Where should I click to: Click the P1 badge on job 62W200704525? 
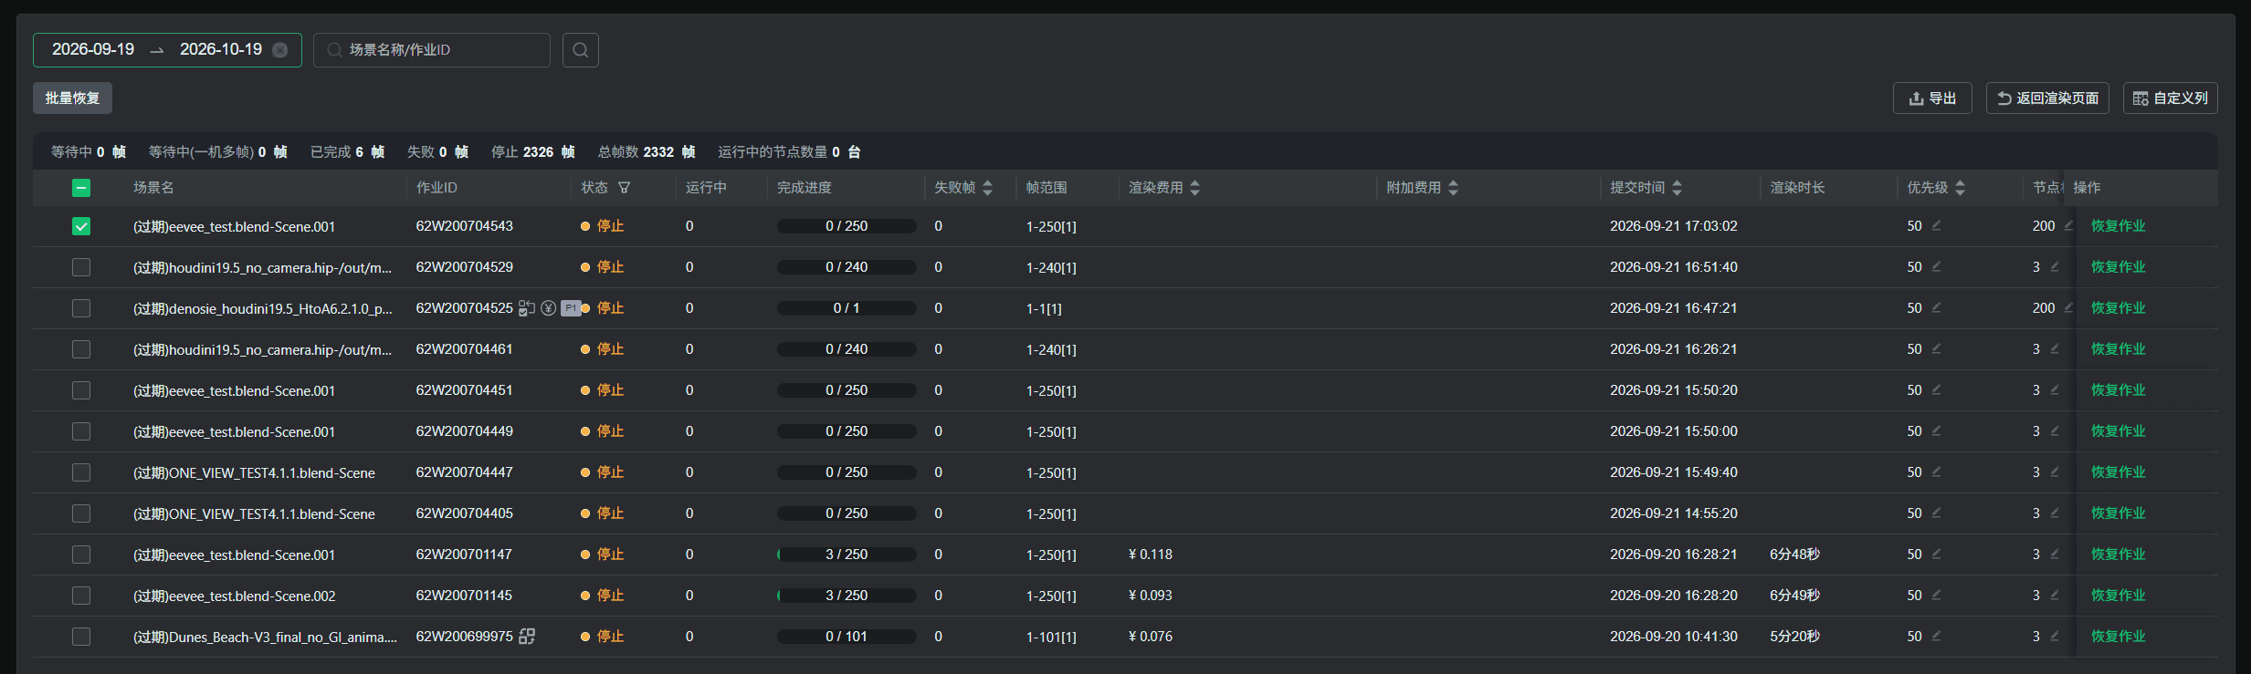coord(571,308)
